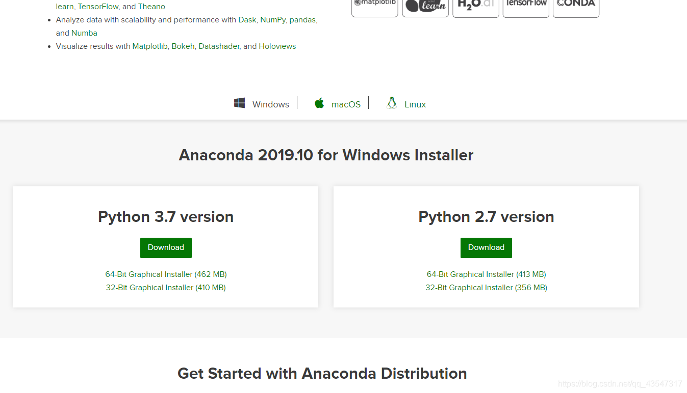Switch to the macOS tab label
Viewport: 687px width, 393px height.
346,104
